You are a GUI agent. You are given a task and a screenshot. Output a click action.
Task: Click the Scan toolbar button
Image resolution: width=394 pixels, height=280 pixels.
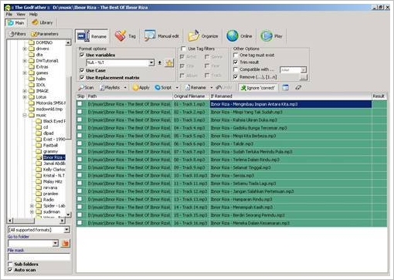pyautogui.click(x=86, y=88)
